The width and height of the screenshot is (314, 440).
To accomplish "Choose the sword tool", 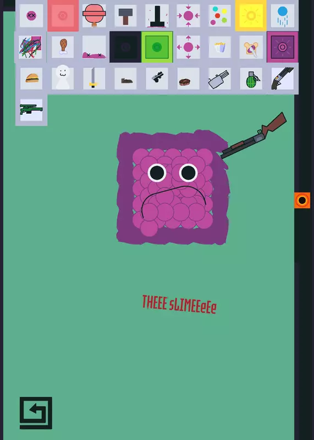I will coord(94,79).
